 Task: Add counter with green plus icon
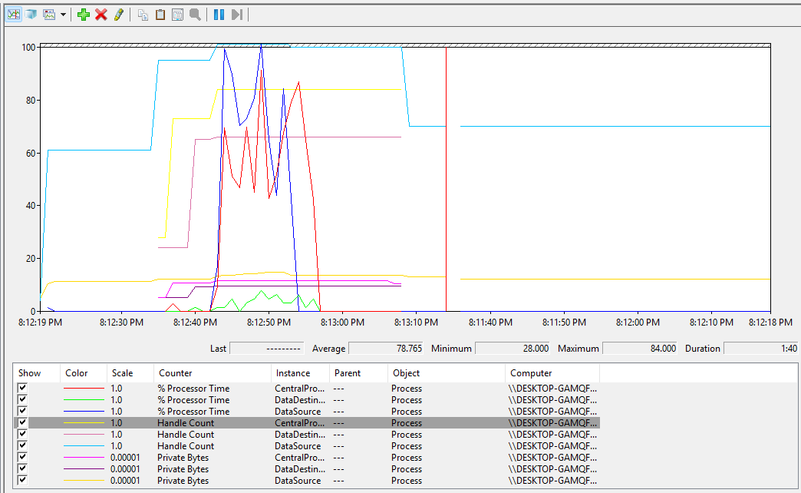84,15
